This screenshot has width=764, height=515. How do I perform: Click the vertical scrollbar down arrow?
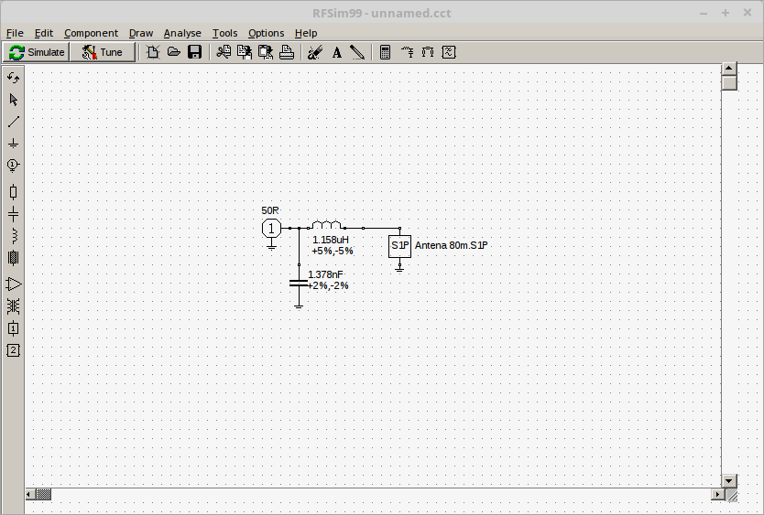[x=729, y=480]
